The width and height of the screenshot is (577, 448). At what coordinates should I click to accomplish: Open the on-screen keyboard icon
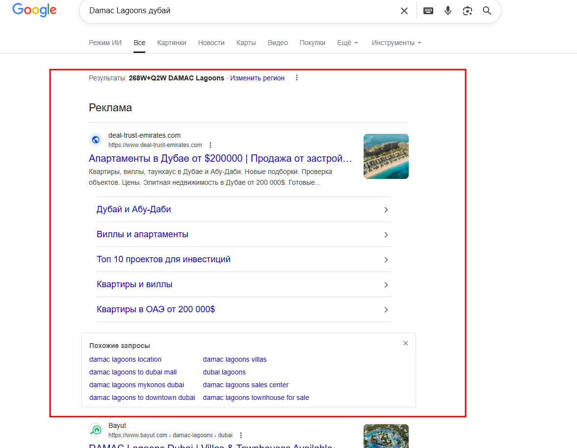click(428, 11)
